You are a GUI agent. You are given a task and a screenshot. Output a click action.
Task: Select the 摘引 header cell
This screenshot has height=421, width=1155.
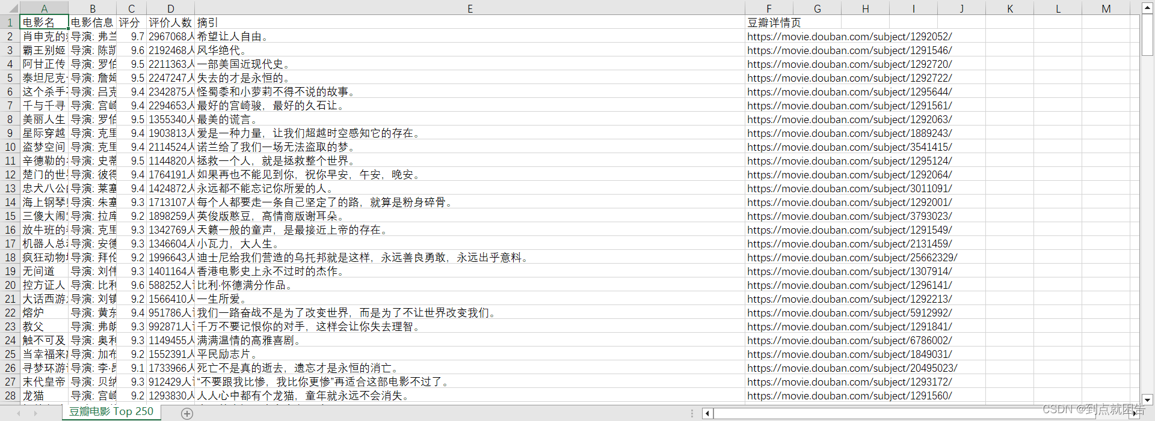(x=470, y=22)
